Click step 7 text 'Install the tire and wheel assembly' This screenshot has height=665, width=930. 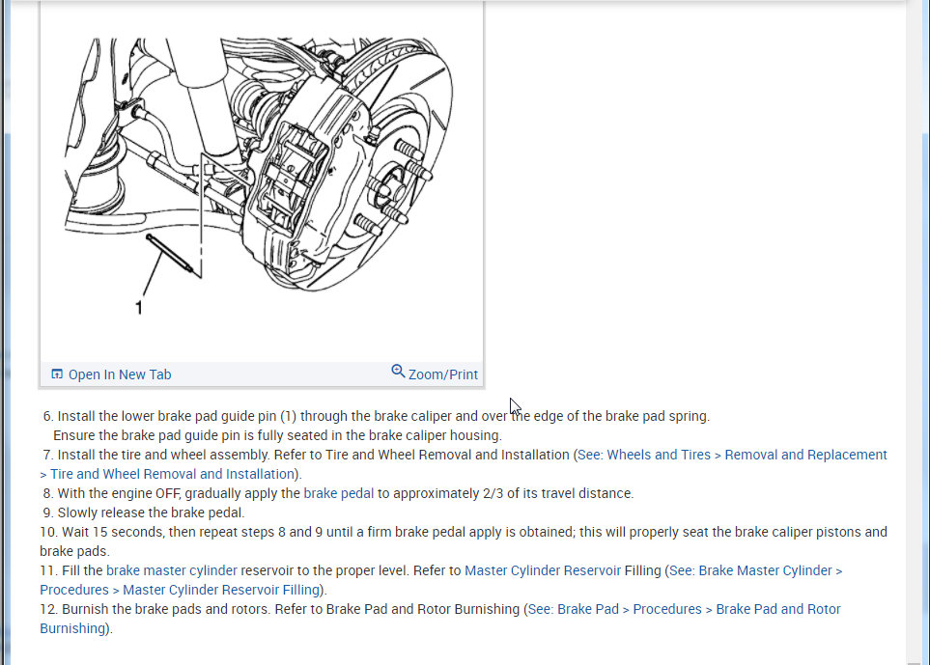pyautogui.click(x=163, y=455)
